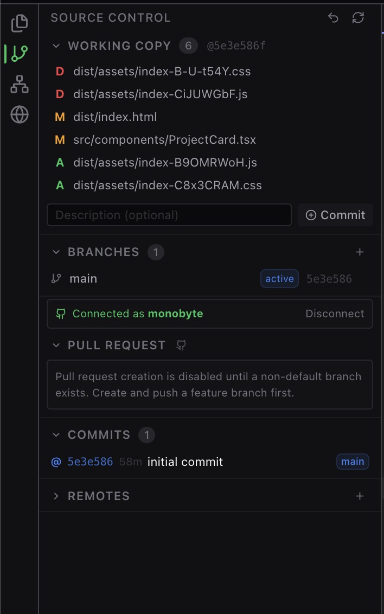This screenshot has height=614, width=384.
Task: Expand the Remotes section
Action: coord(55,495)
